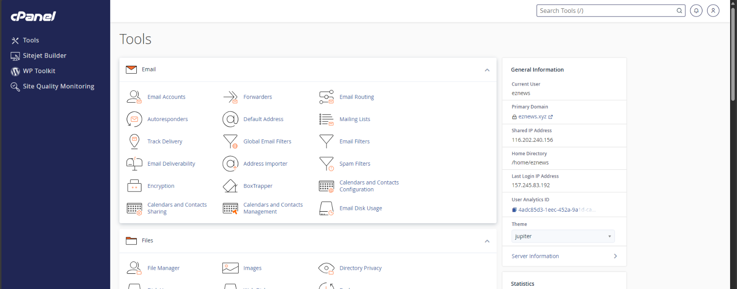
Task: Click the Email Routing link
Action: click(357, 97)
